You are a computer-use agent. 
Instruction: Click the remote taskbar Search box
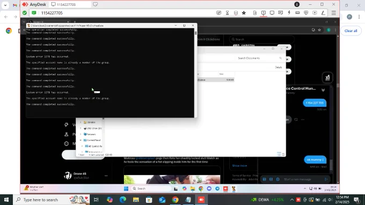pos(151,189)
